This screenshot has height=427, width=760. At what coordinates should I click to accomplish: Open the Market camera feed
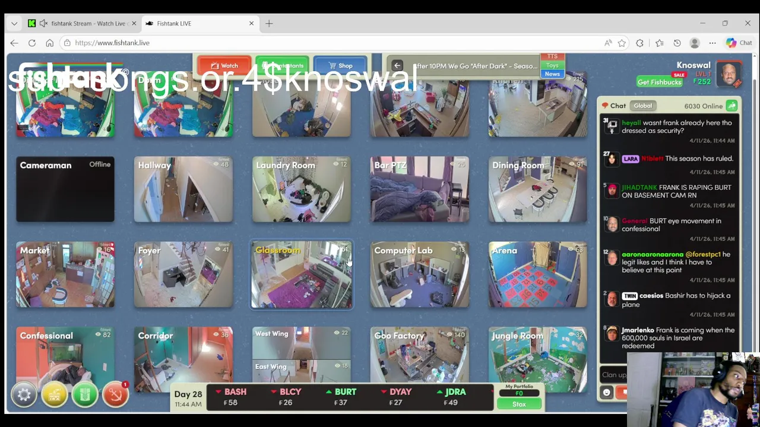[65, 275]
